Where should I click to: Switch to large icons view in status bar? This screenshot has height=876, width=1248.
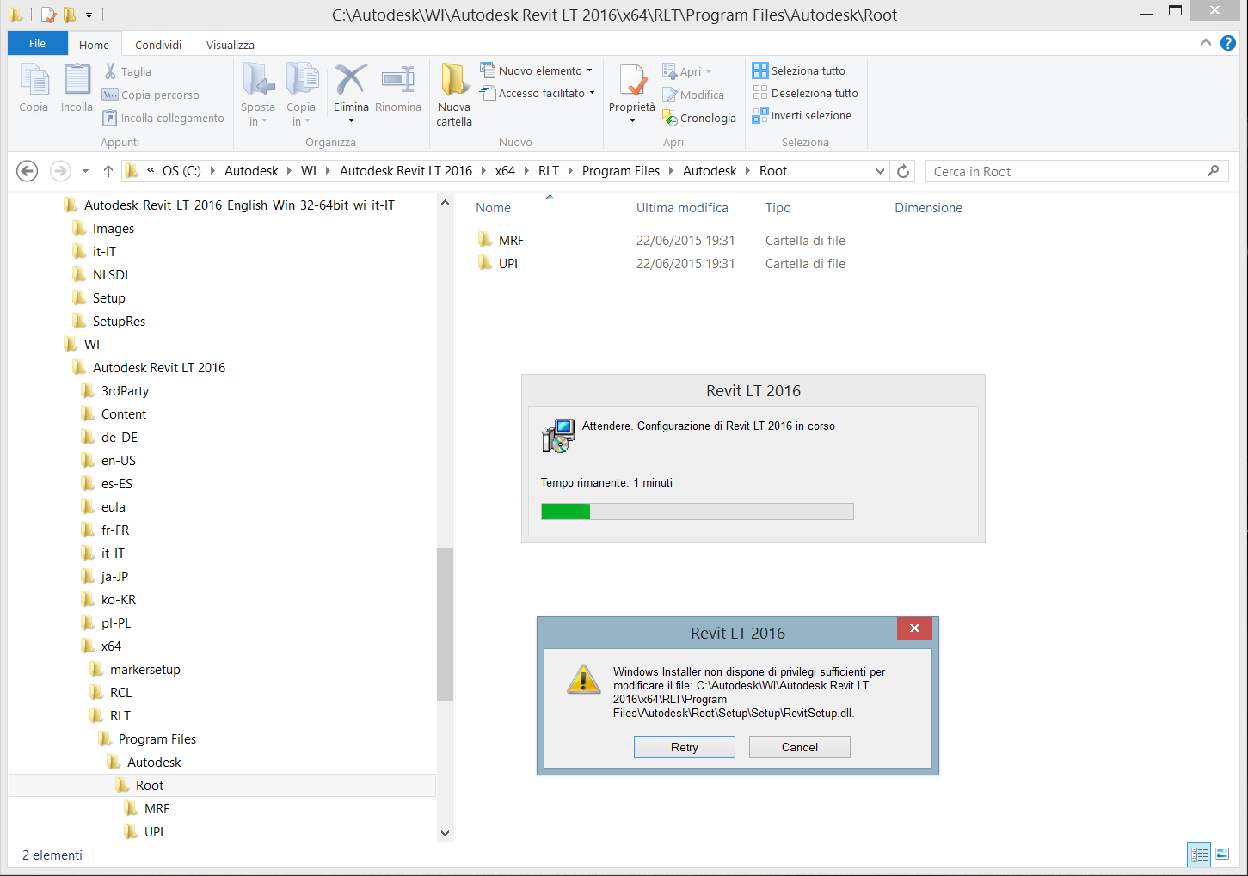pyautogui.click(x=1222, y=855)
